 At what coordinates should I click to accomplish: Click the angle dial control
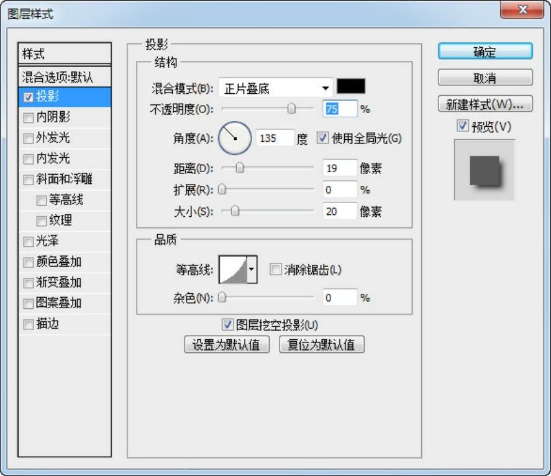coord(235,138)
